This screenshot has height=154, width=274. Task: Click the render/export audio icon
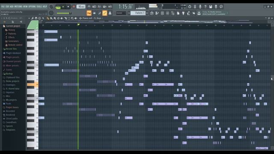tap(216, 7)
